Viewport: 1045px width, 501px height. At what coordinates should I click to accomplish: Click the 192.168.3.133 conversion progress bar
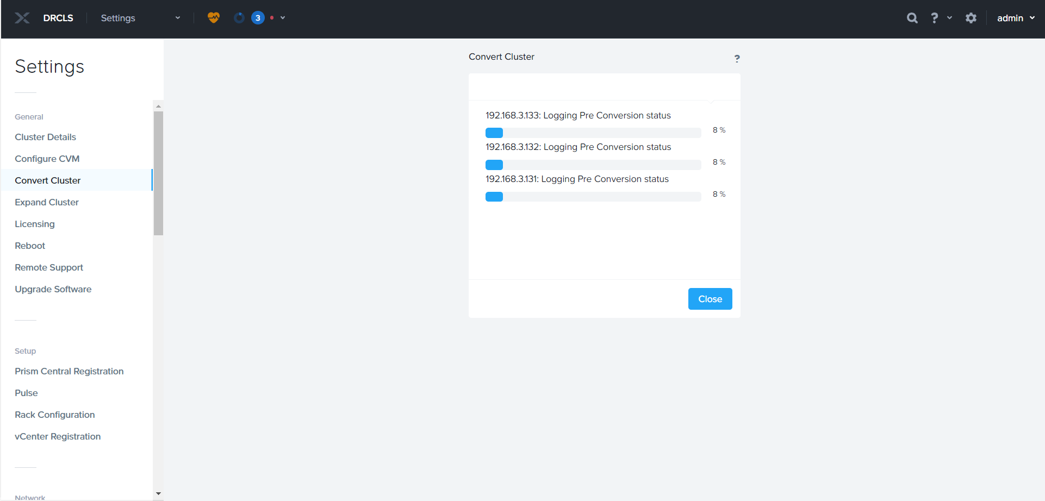click(x=593, y=133)
